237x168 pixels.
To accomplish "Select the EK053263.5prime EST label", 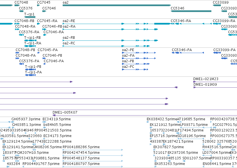I will [170, 164].
